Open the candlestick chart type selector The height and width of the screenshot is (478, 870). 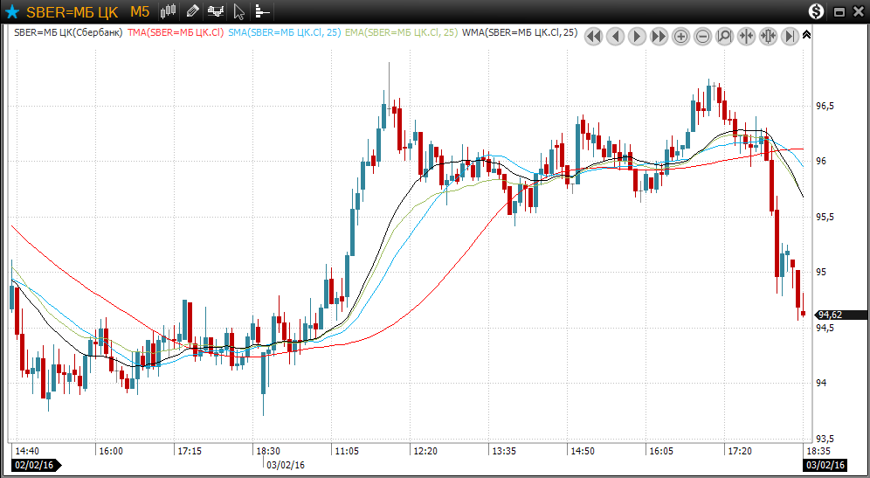point(169,11)
